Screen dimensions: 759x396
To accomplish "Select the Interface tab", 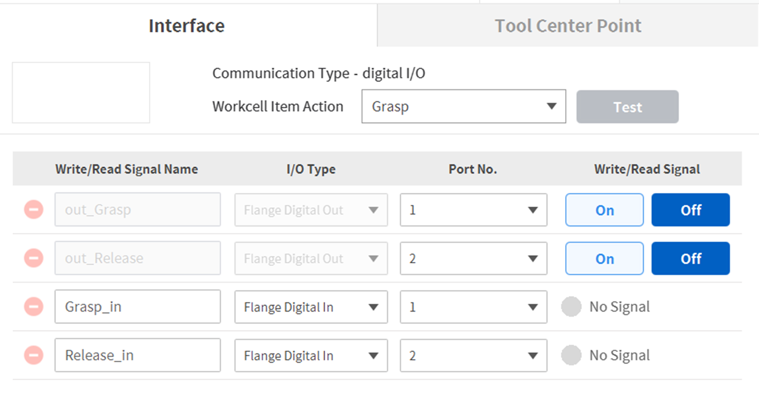I will click(186, 26).
